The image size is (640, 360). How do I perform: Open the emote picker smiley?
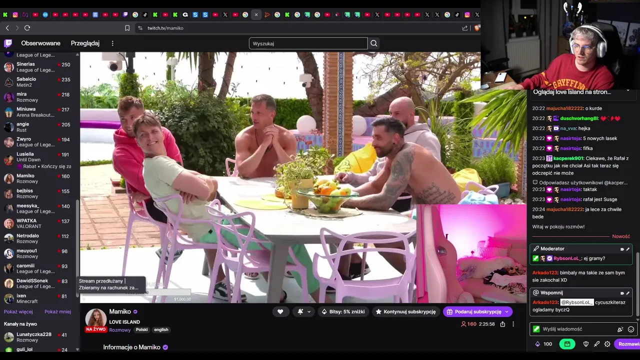pyautogui.click(x=631, y=329)
